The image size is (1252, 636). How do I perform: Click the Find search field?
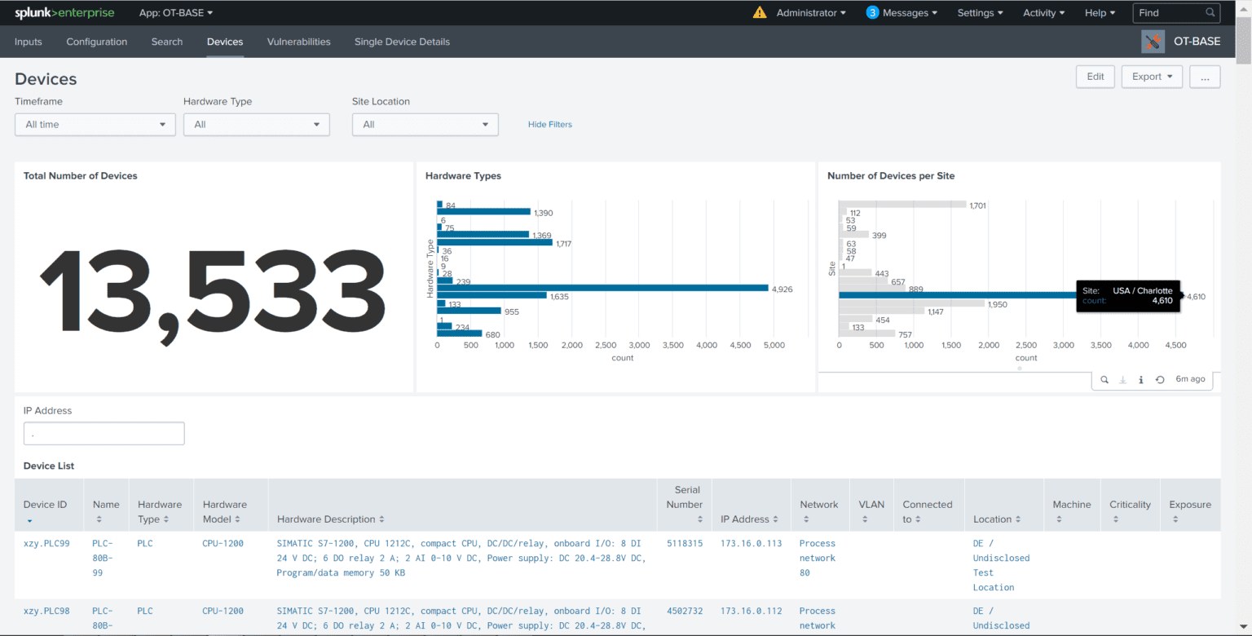tap(1176, 13)
